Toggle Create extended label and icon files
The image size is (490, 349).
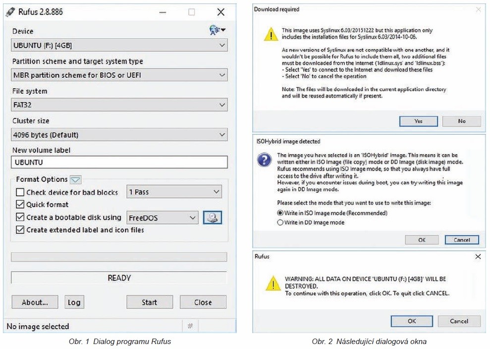pos(20,230)
